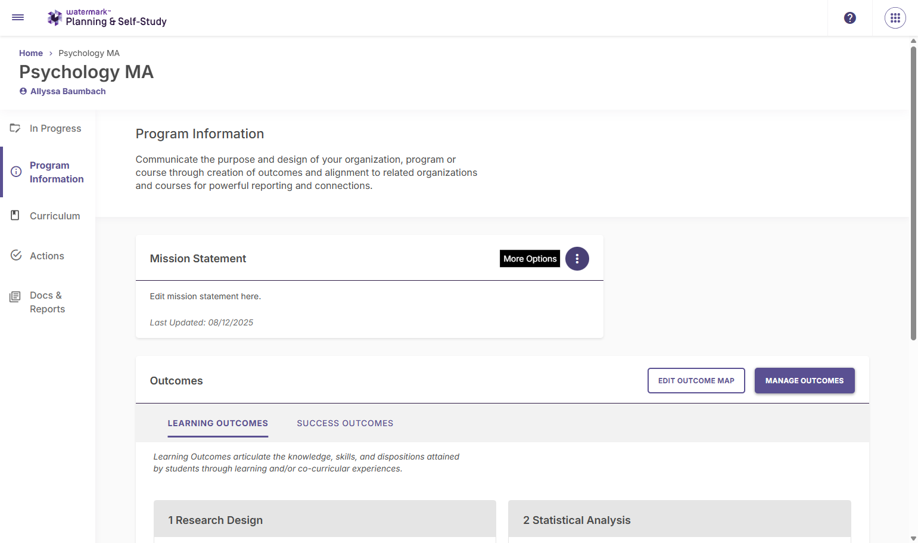This screenshot has width=918, height=543.
Task: Click the Program Information info icon
Action: 16,172
